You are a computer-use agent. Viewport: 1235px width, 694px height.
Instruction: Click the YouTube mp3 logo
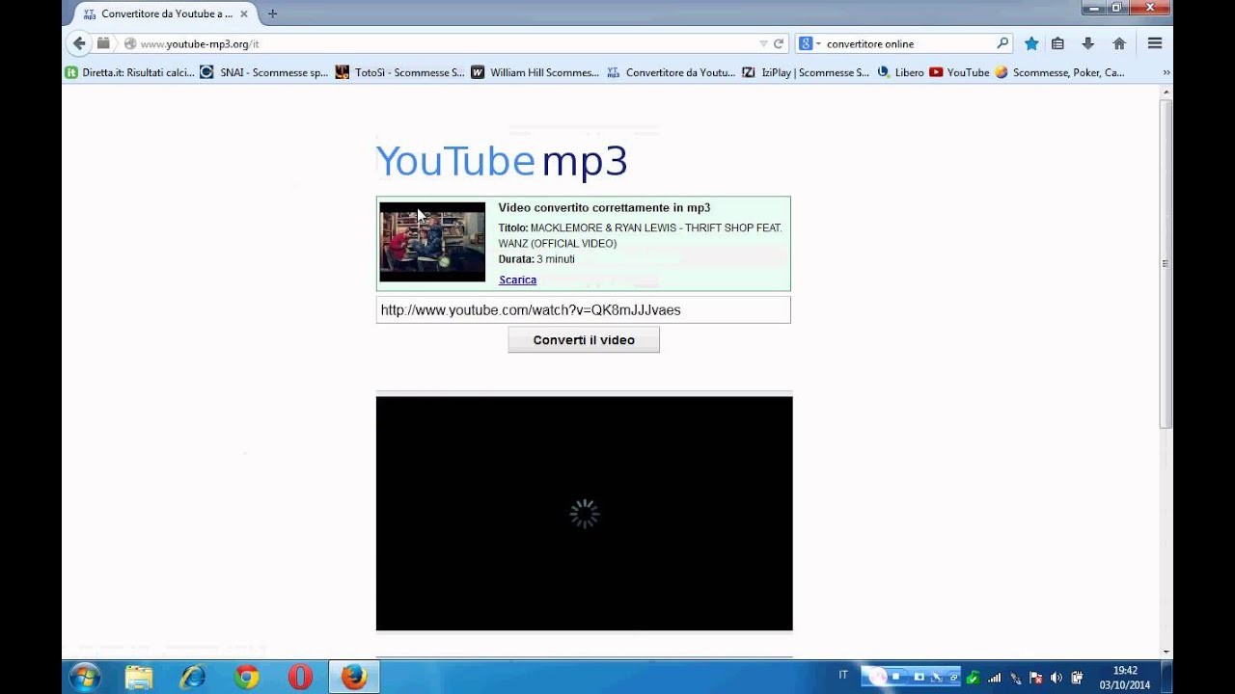click(x=502, y=161)
